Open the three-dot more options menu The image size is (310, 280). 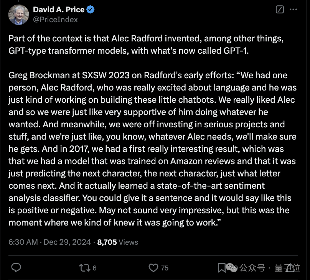tap(293, 9)
